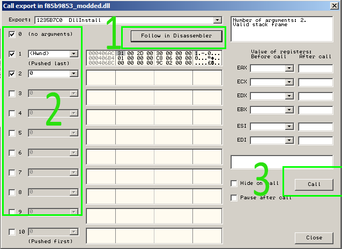Screen dimensions: 342x249
Task: Click the Follow in Disassembler button
Action: tap(176, 36)
